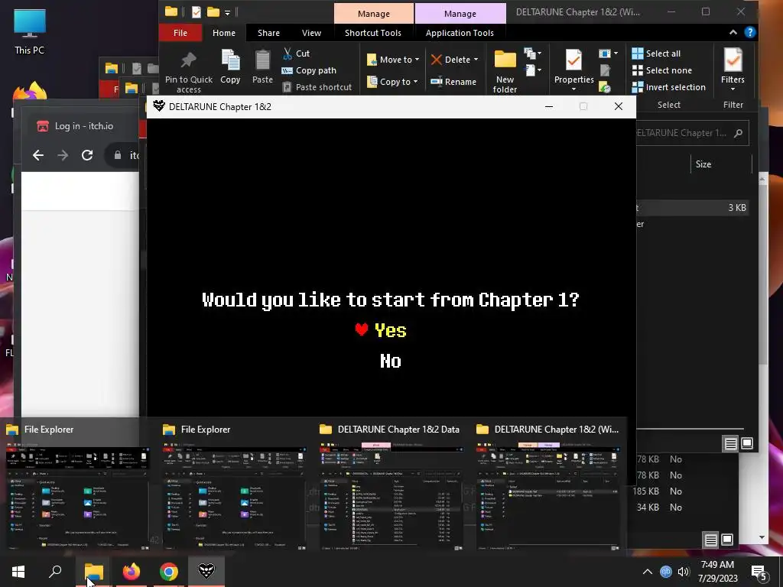Click the lock icon in Chrome address bar

tap(118, 155)
